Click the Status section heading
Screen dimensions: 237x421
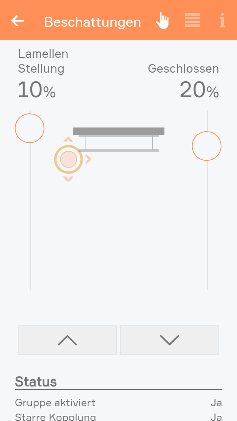coord(36,382)
